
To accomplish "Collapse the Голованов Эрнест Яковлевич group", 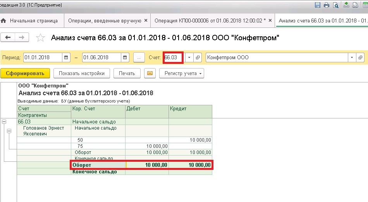I will click(9, 131).
